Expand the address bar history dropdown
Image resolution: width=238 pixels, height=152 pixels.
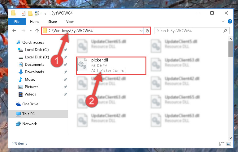[141, 31]
